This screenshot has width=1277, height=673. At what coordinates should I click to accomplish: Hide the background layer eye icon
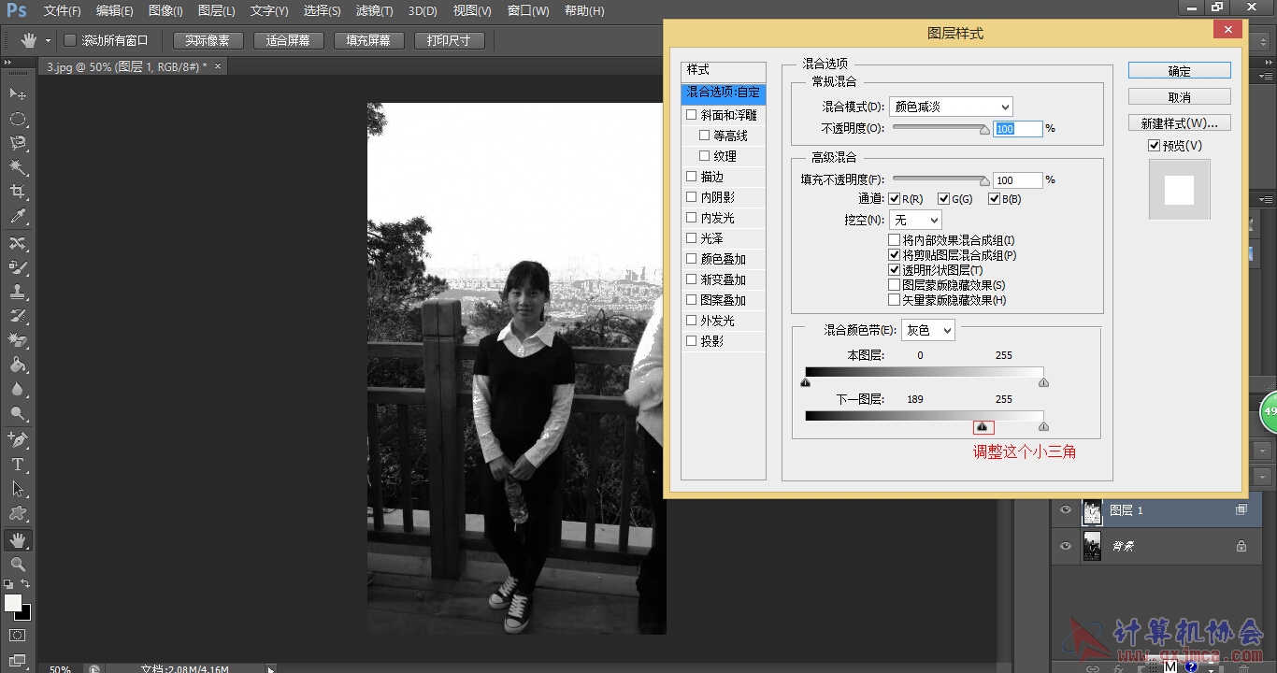click(x=1066, y=546)
